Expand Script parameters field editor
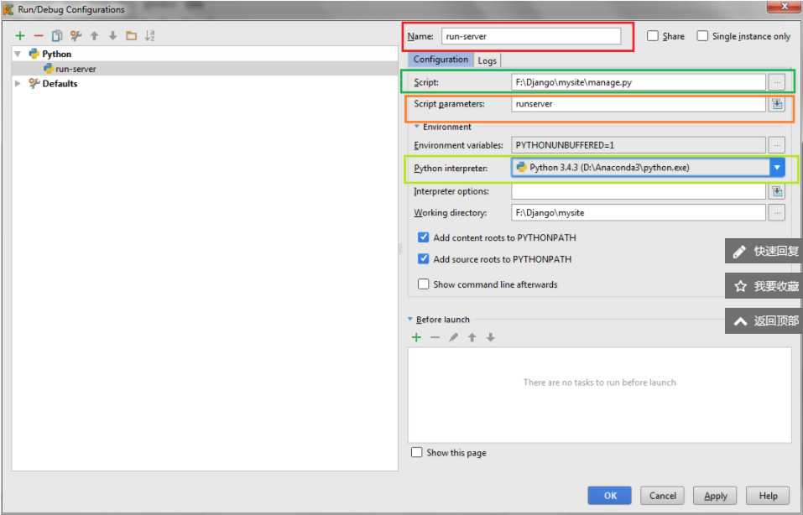803x515 pixels. (777, 104)
